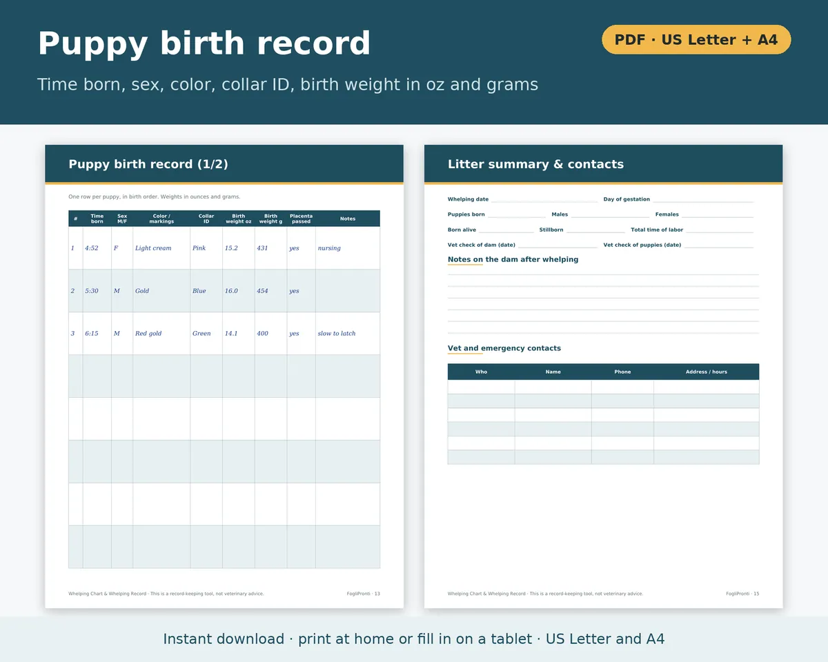Click the footer page label 'FogliPronti · 15'

(742, 594)
